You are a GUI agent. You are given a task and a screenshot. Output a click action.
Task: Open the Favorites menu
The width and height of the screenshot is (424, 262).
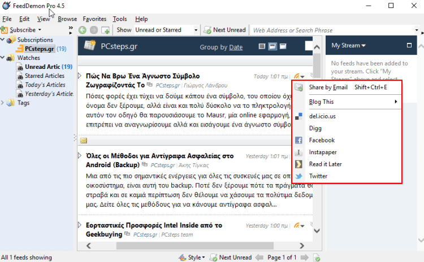click(94, 19)
